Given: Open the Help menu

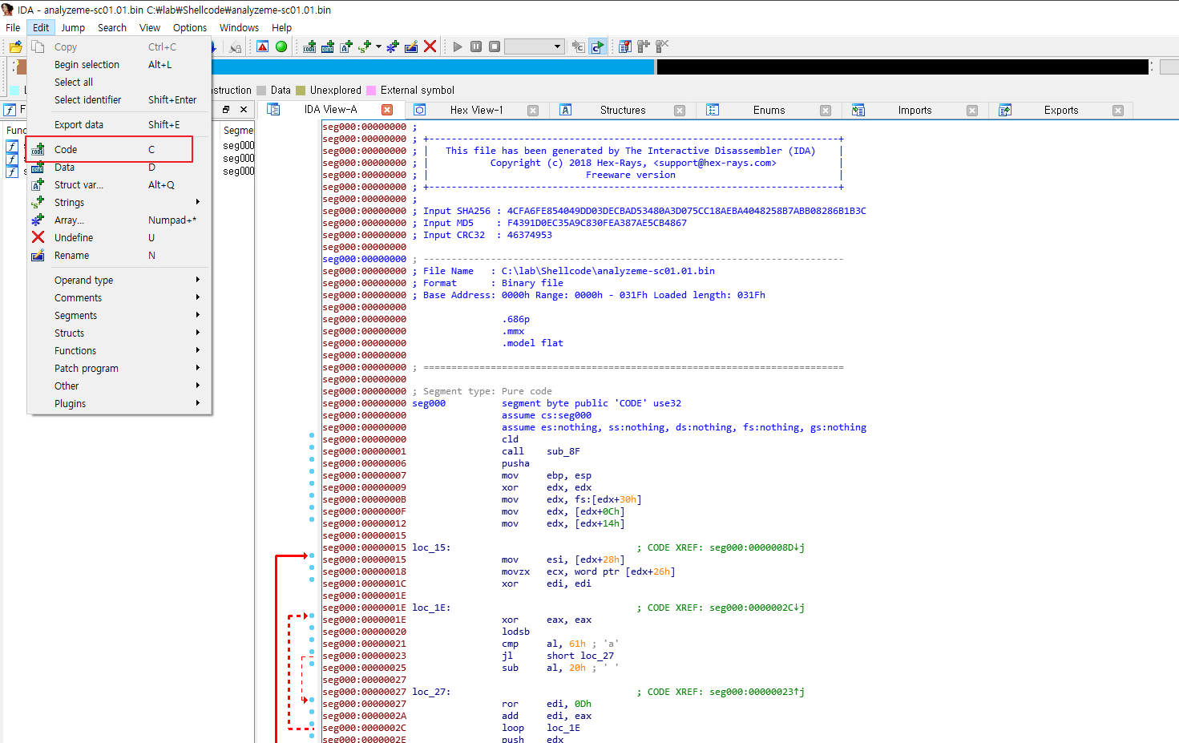Looking at the screenshot, I should point(281,27).
